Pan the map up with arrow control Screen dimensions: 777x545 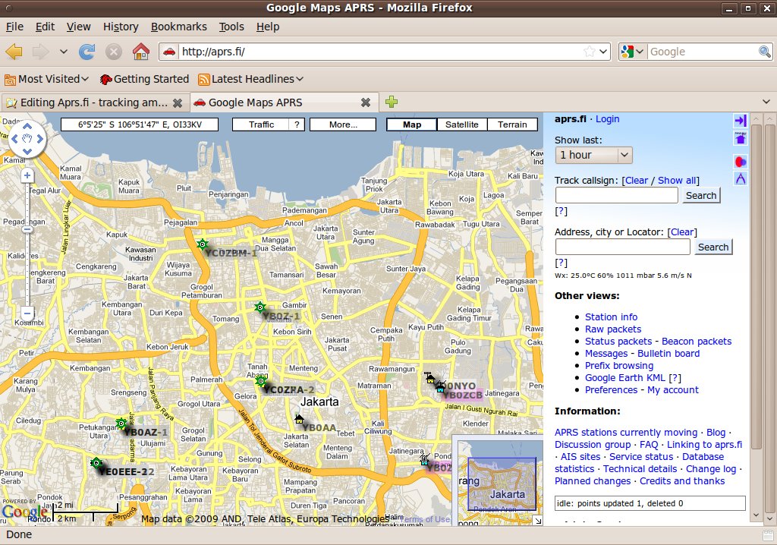27,125
